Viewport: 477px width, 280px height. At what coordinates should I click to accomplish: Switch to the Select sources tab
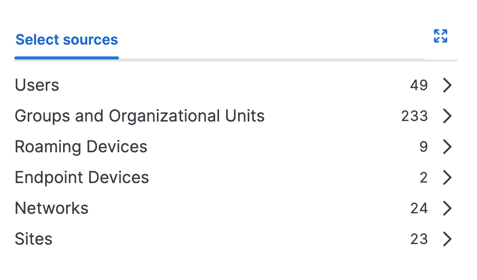pyautogui.click(x=67, y=39)
